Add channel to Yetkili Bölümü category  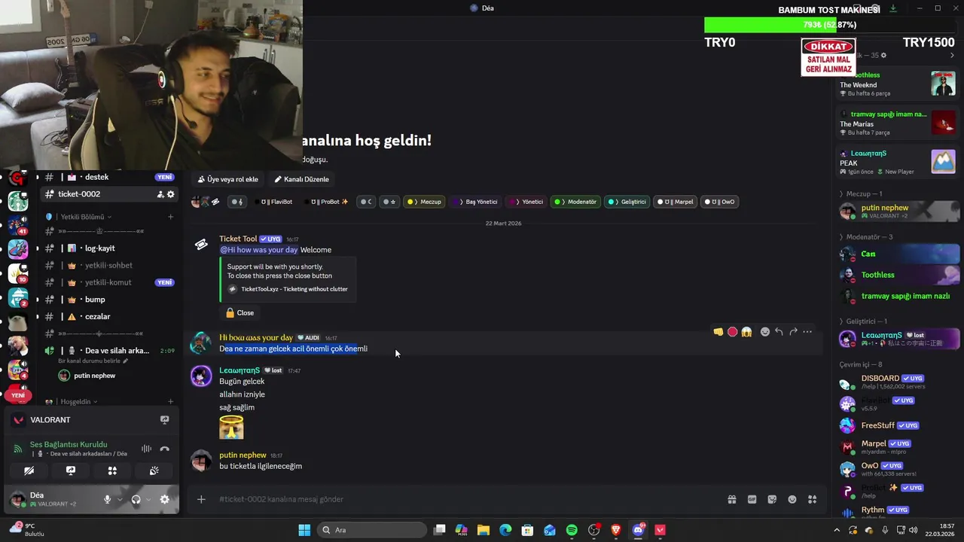pyautogui.click(x=171, y=217)
